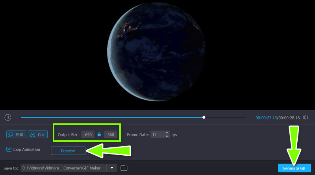Toggle the aspect ratio lock icon

(99, 135)
